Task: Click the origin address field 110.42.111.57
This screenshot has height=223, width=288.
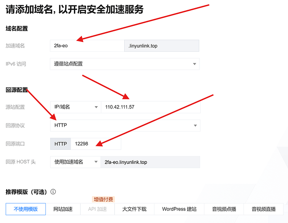Action: pyautogui.click(x=150, y=107)
